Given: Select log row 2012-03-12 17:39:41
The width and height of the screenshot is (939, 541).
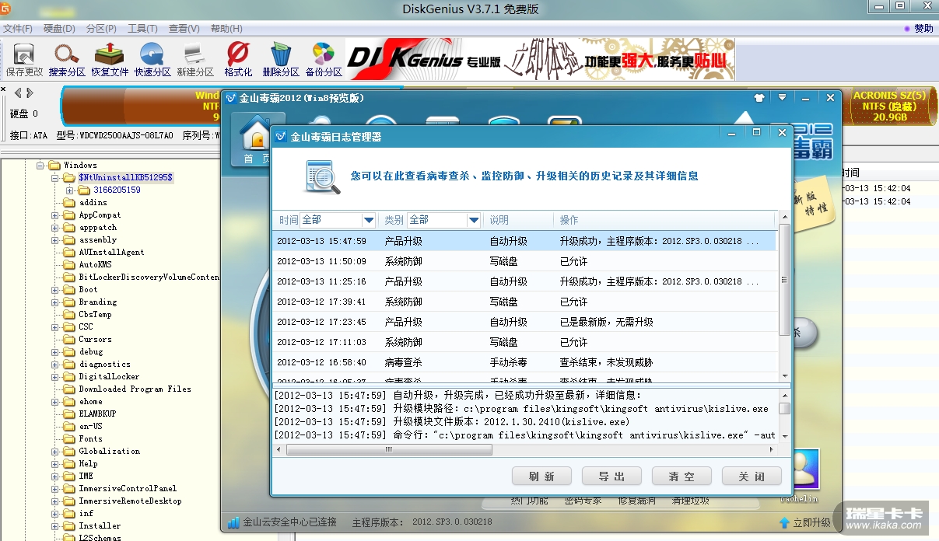Looking at the screenshot, I should 524,302.
